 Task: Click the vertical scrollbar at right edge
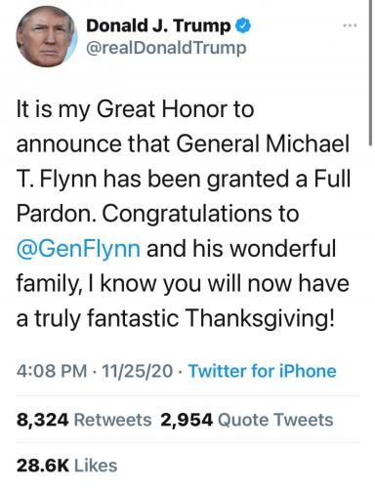pos(371,72)
